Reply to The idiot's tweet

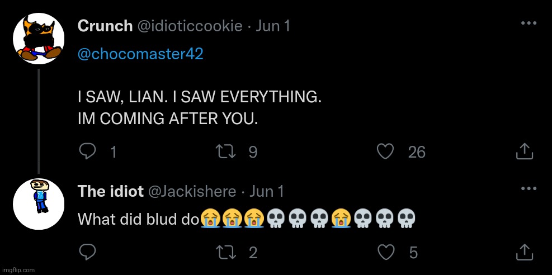click(87, 253)
